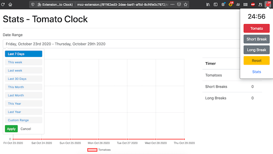The height and width of the screenshot is (154, 273).
Task: Open the Pocket save icon in address bar
Action: pyautogui.click(x=179, y=4)
